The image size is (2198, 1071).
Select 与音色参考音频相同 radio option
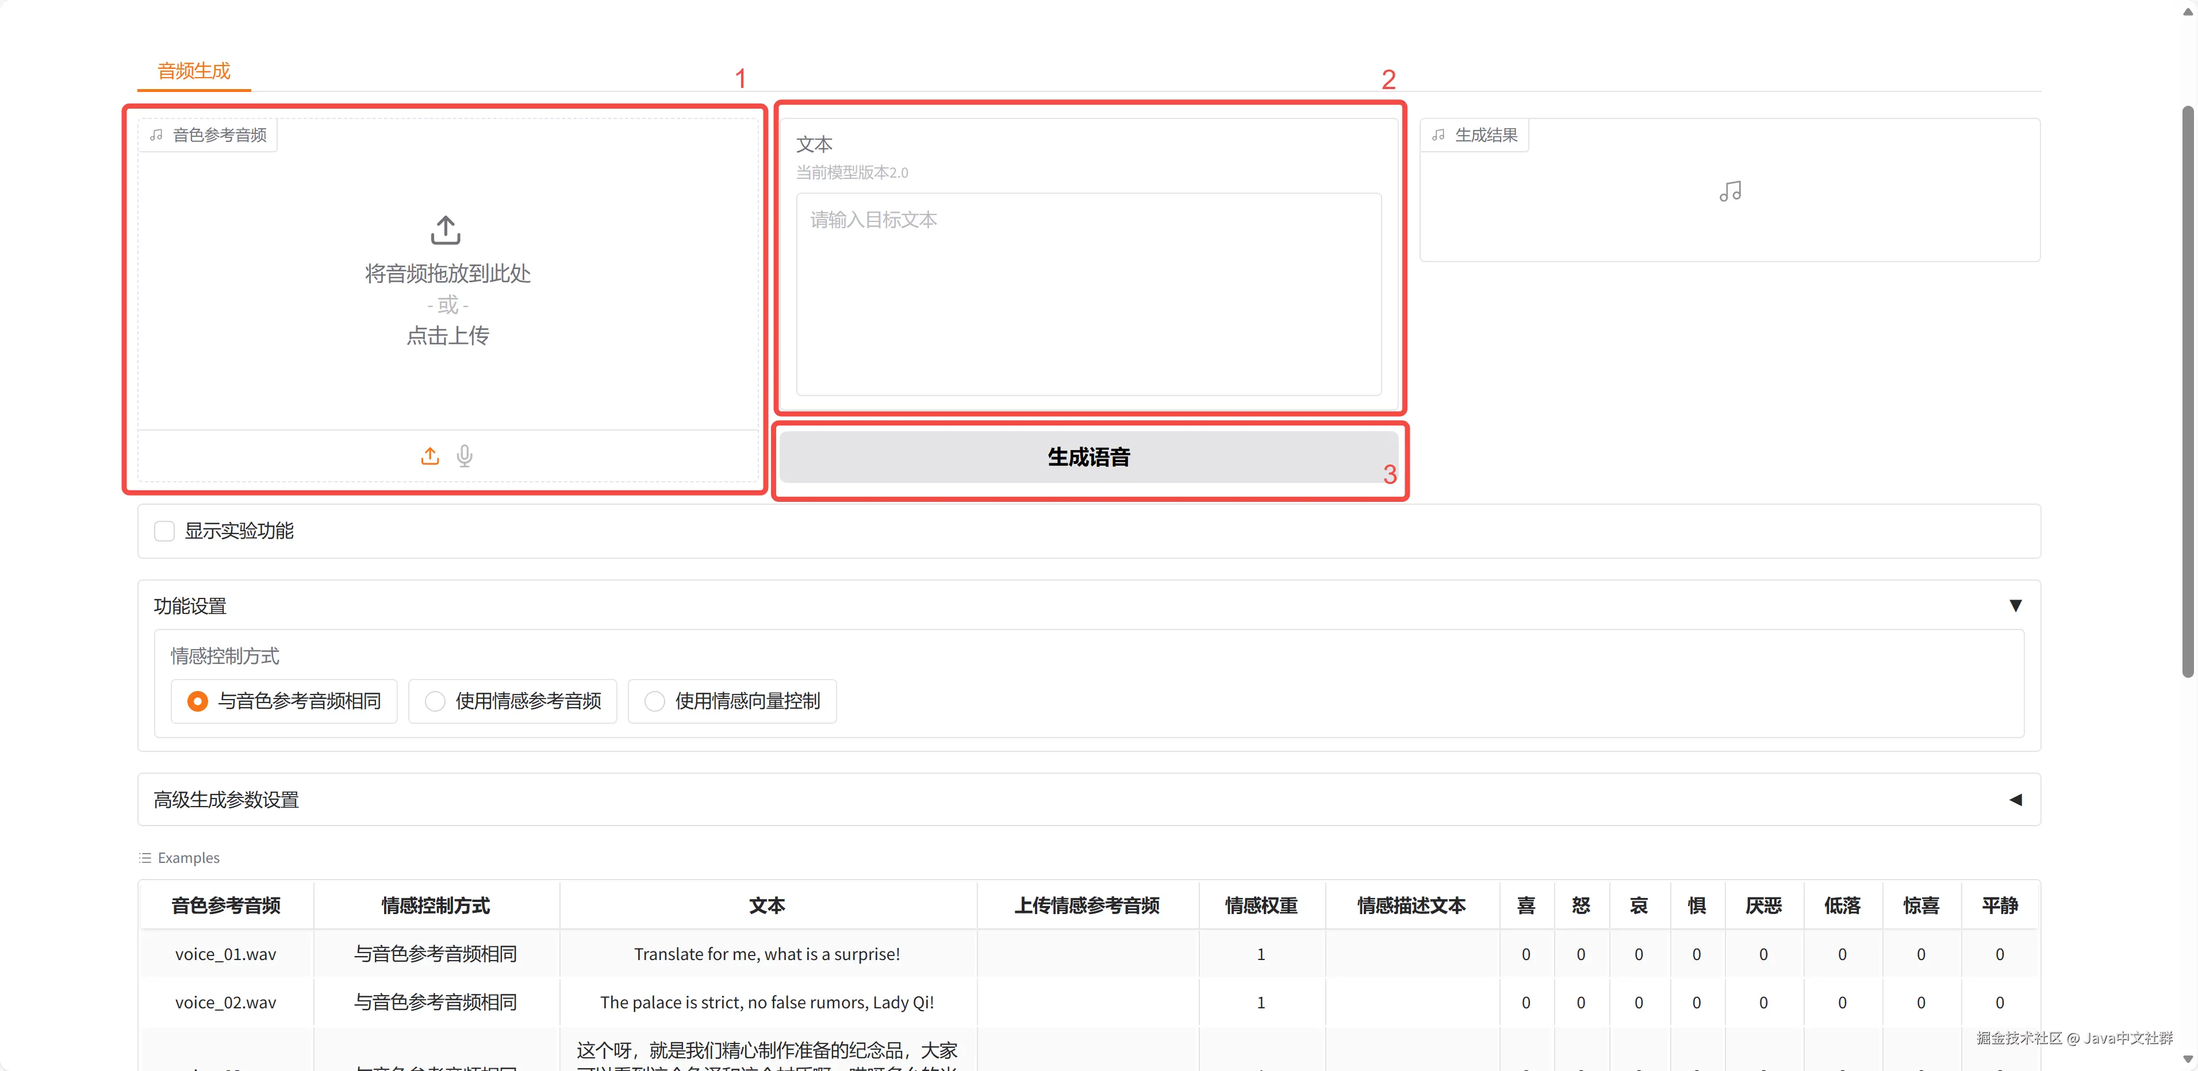(x=198, y=701)
